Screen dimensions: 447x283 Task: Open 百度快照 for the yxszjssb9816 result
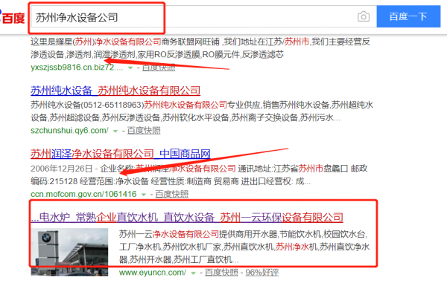click(159, 68)
